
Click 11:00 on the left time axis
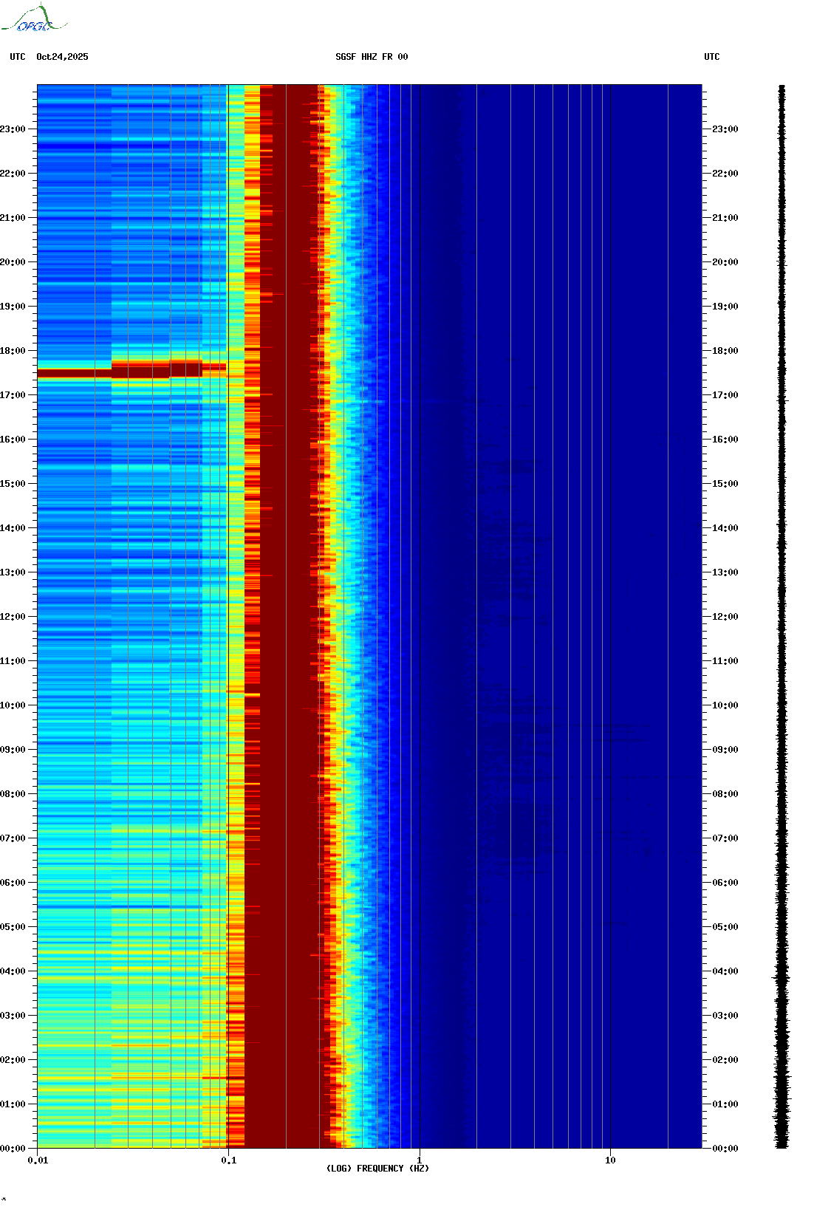[x=13, y=661]
